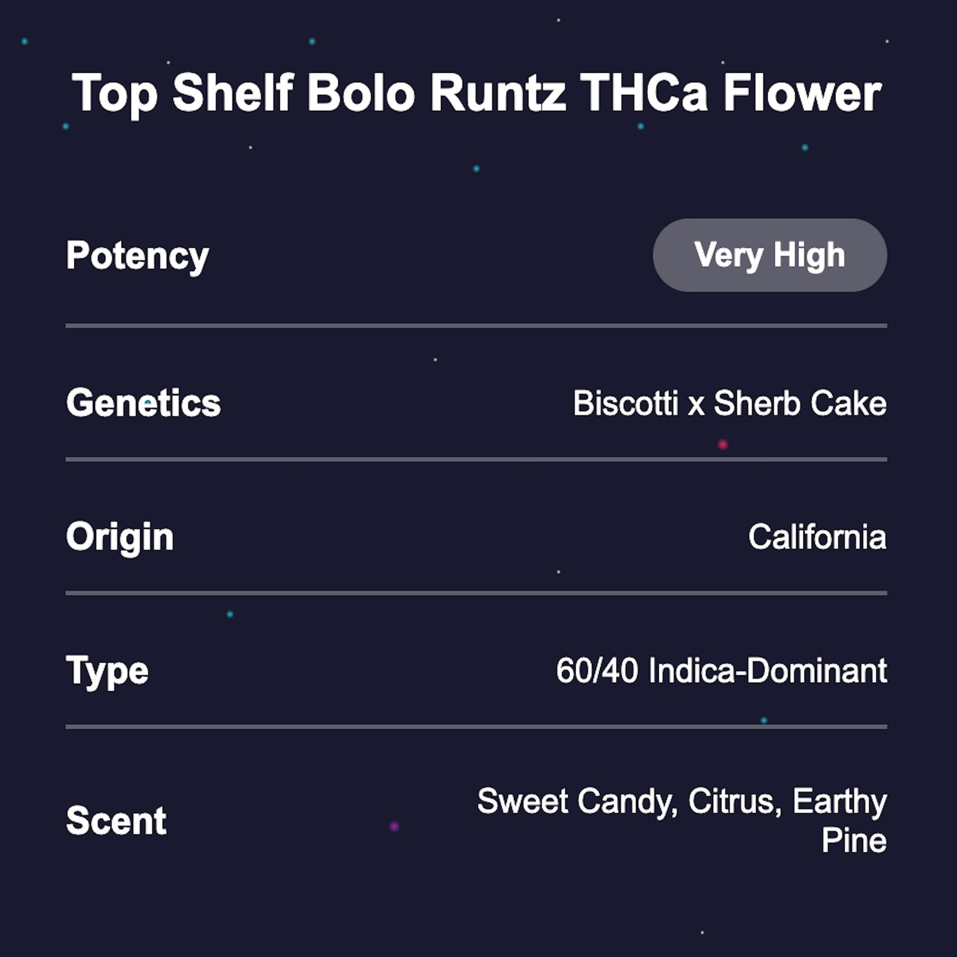The height and width of the screenshot is (957, 957).
Task: Select the Origin row label
Action: (120, 537)
